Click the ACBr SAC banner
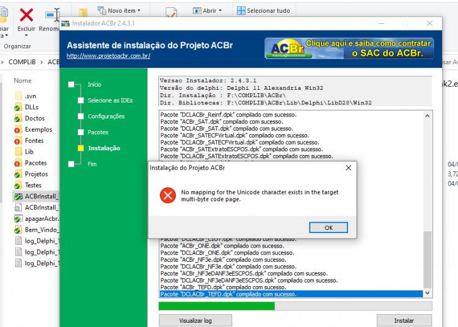Viewport: 458px width, 327px height. (349, 48)
